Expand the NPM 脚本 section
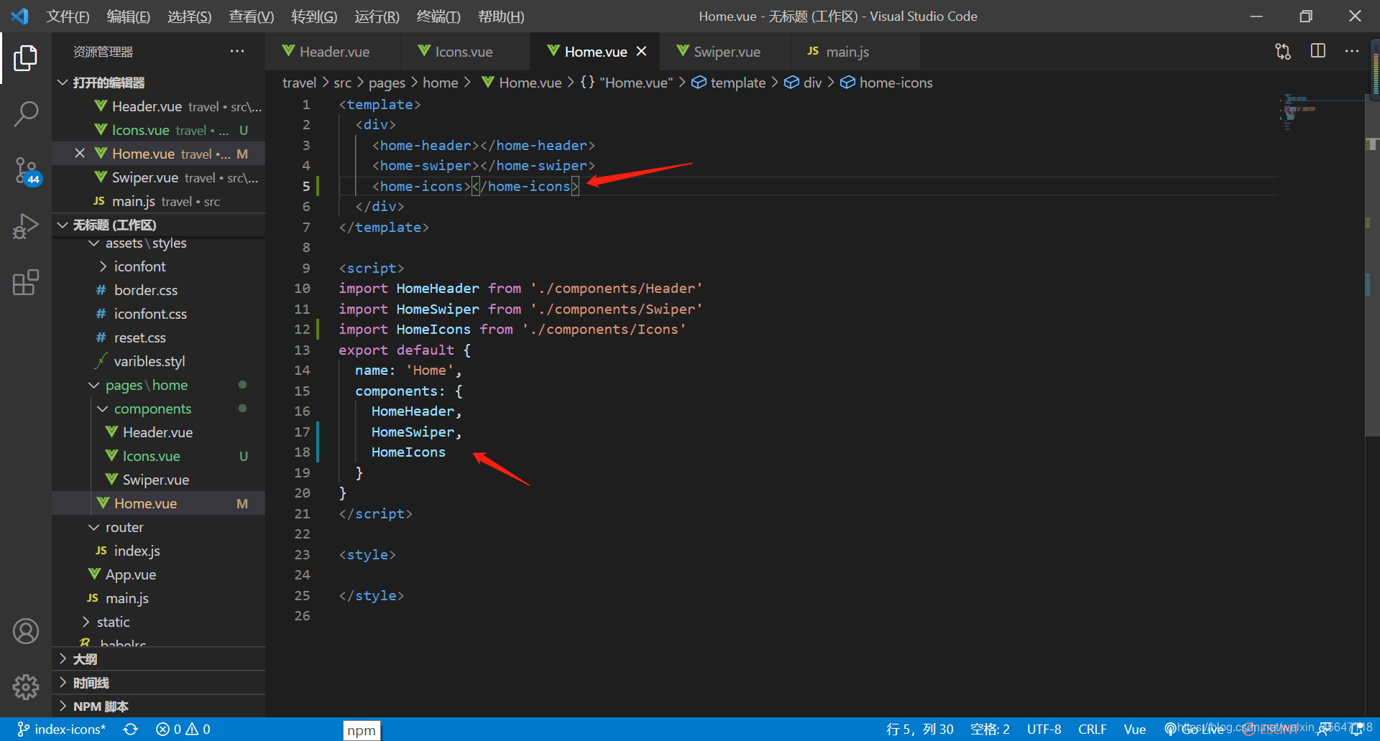This screenshot has width=1380, height=741. tap(158, 707)
